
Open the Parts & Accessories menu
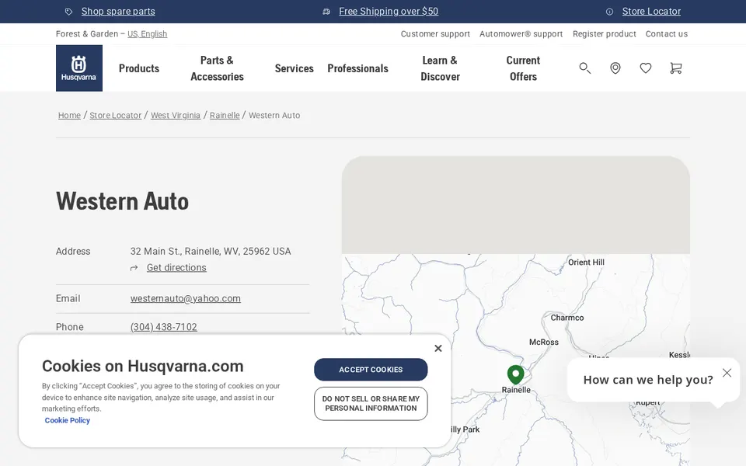217,68
